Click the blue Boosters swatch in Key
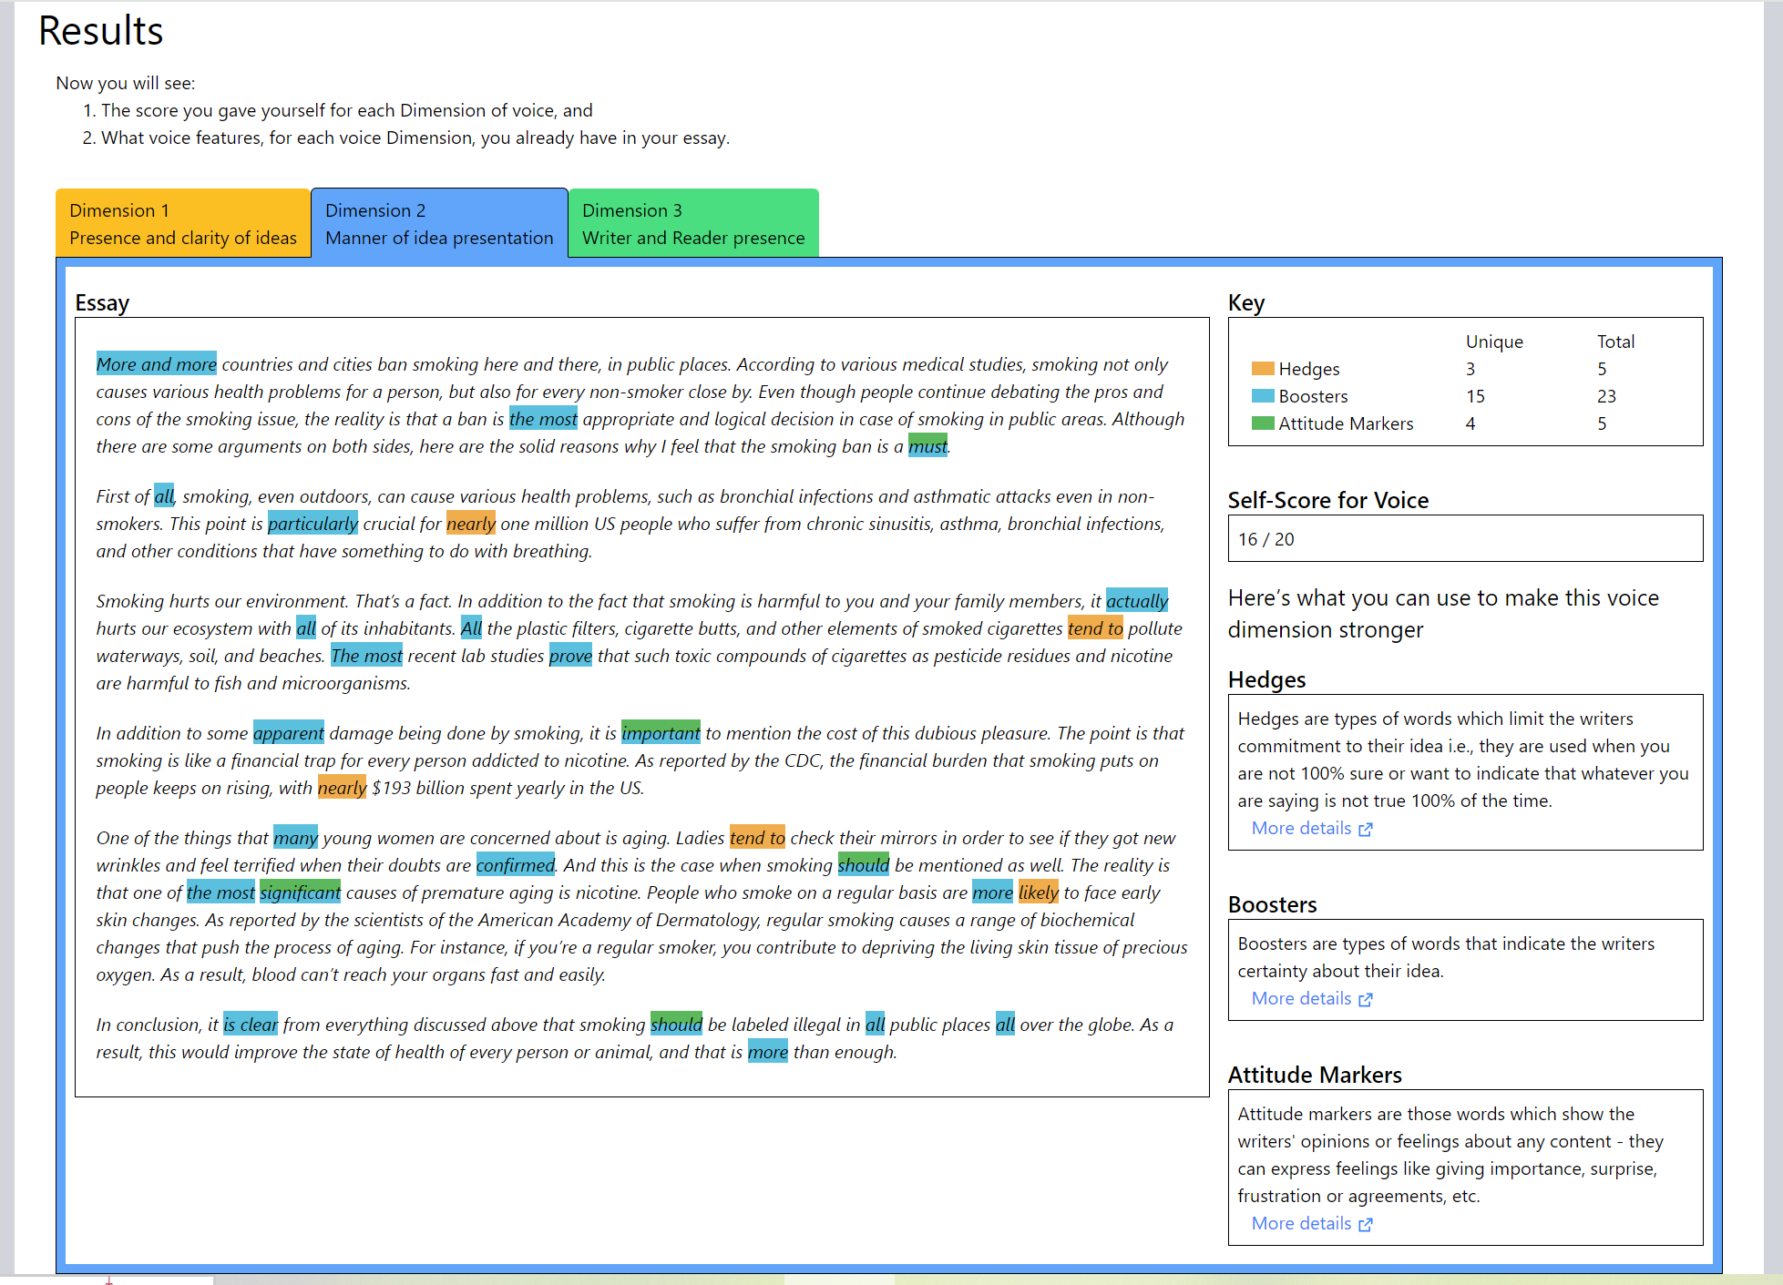 pyautogui.click(x=1263, y=396)
